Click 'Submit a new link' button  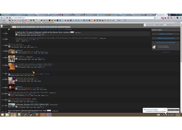[166, 34]
